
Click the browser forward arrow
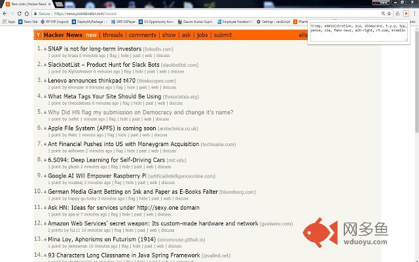(12, 13)
